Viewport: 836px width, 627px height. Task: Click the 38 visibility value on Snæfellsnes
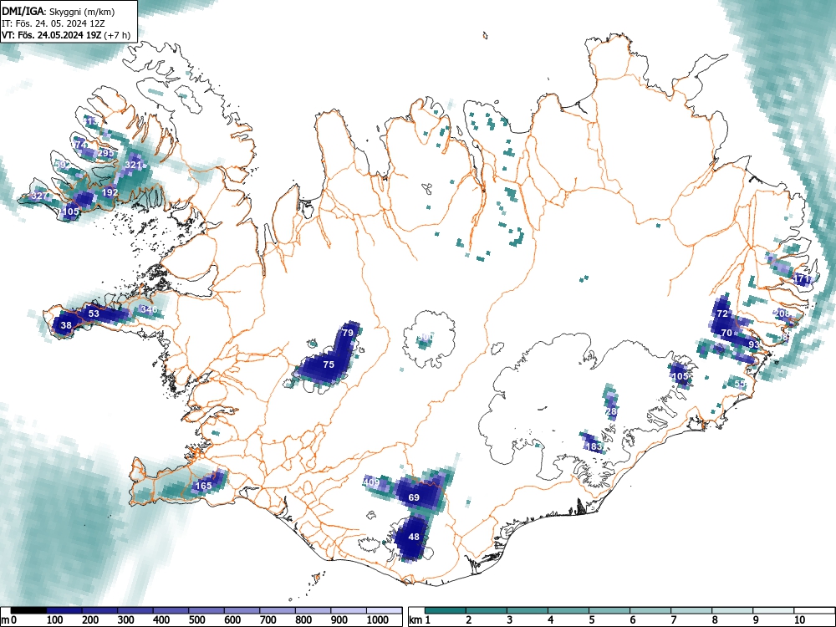pos(66,325)
